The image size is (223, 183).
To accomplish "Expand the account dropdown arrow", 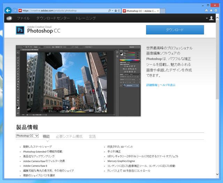I will 207,18.
